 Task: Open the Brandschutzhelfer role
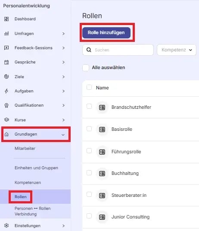tap(131, 107)
